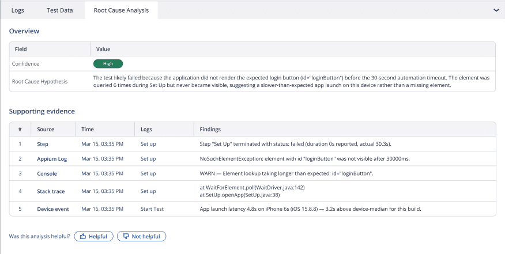Click the Overview heading

tap(24, 31)
